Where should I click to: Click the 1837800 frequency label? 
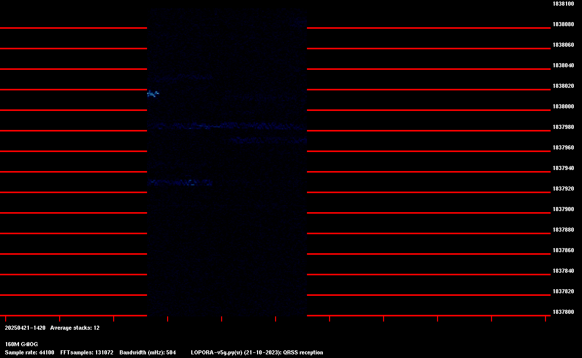point(563,312)
